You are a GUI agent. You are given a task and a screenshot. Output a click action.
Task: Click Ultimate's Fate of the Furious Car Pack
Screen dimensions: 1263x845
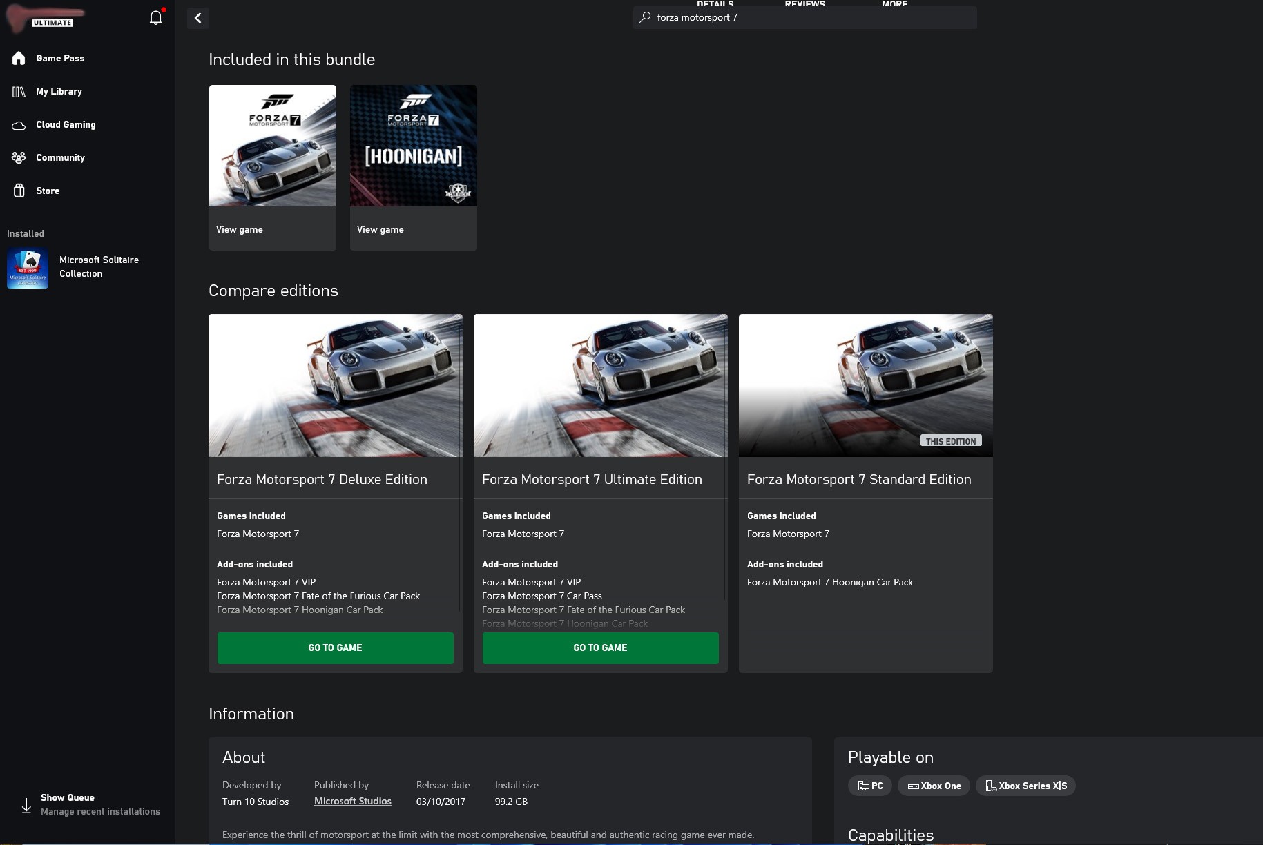(584, 610)
